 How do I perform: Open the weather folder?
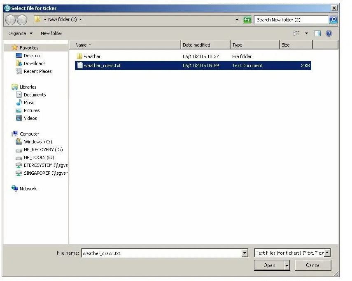92,56
